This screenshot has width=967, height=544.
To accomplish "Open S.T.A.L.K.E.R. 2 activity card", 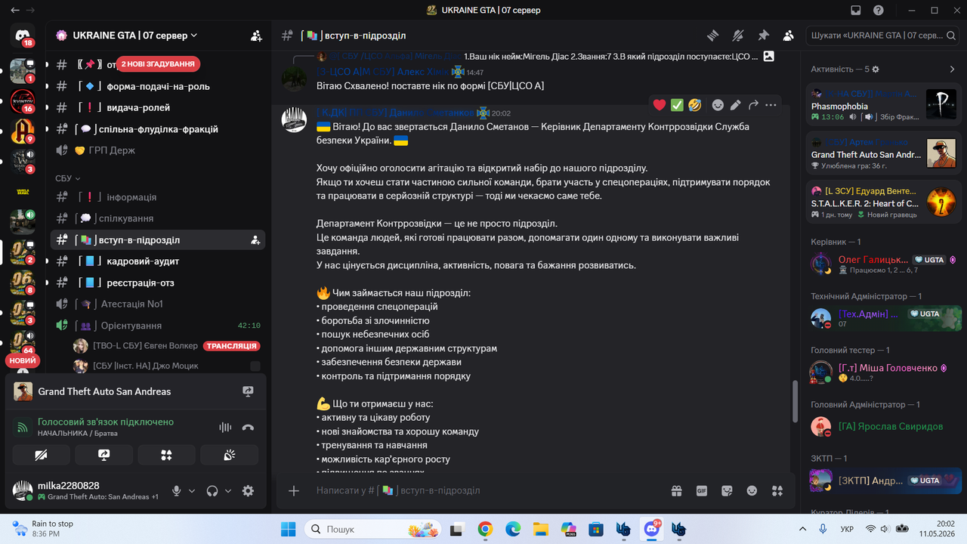I will [x=884, y=202].
